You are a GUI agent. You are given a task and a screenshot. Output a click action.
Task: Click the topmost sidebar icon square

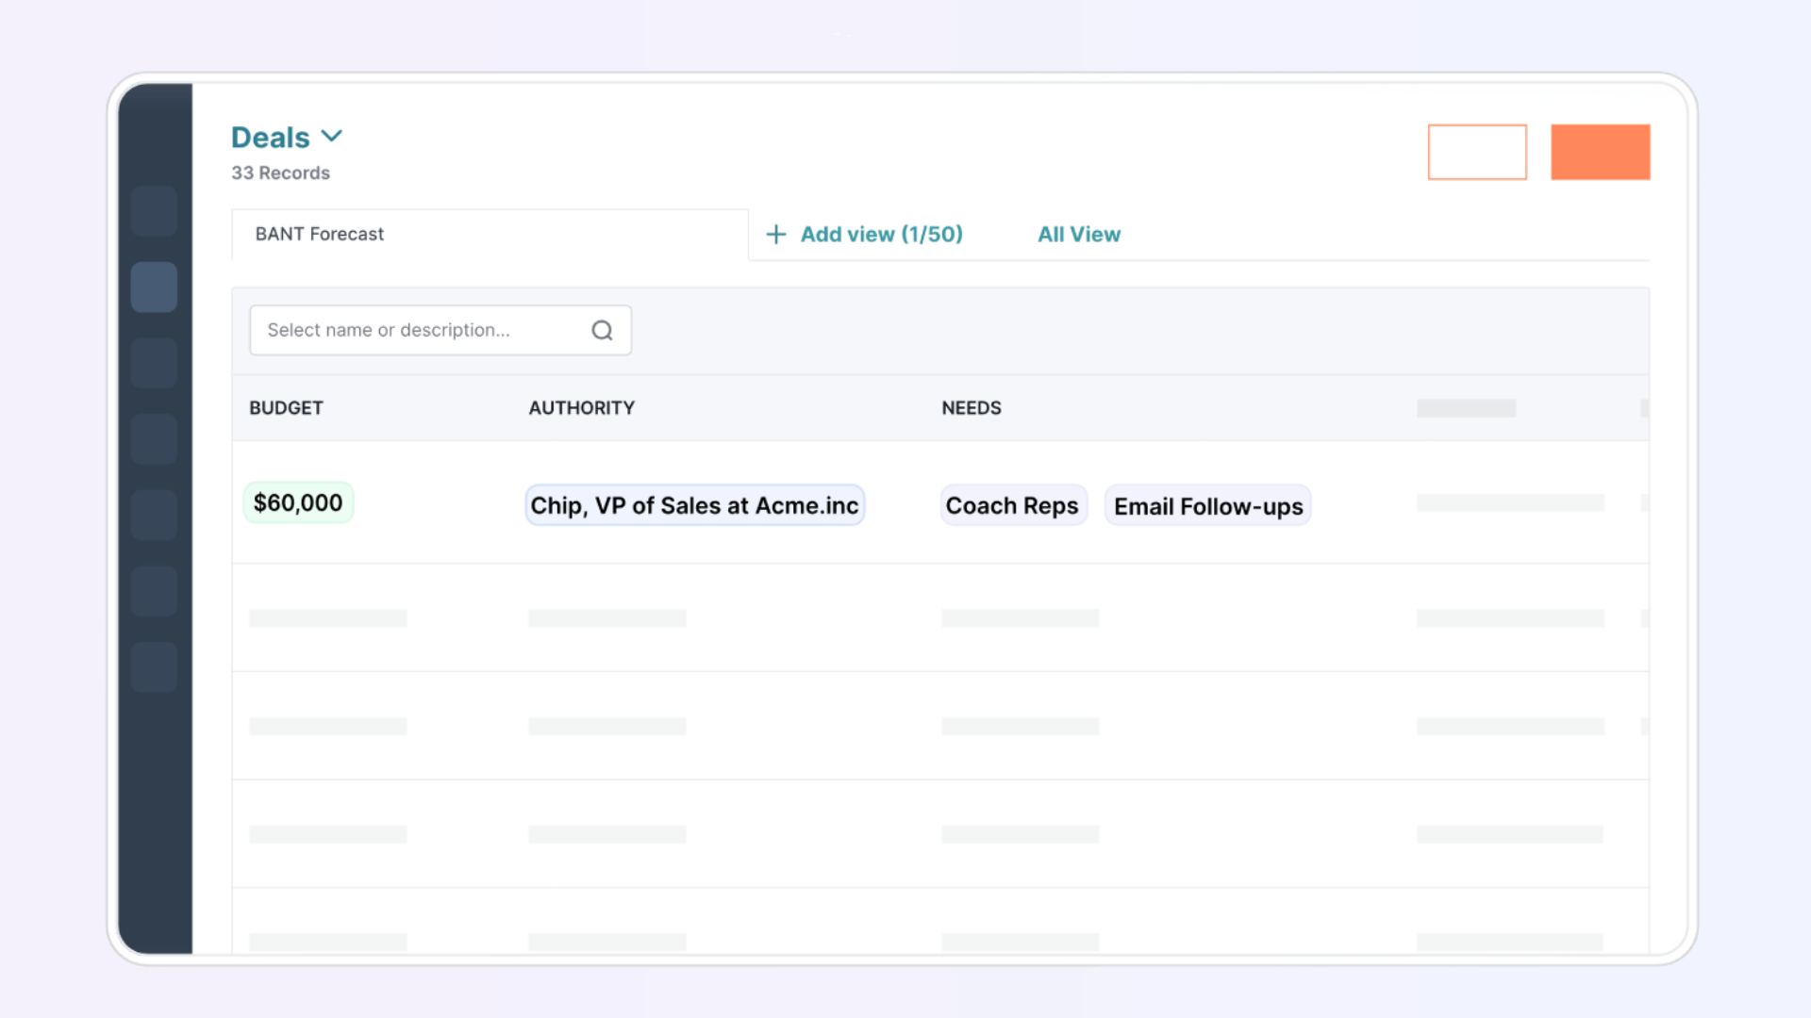coord(154,210)
